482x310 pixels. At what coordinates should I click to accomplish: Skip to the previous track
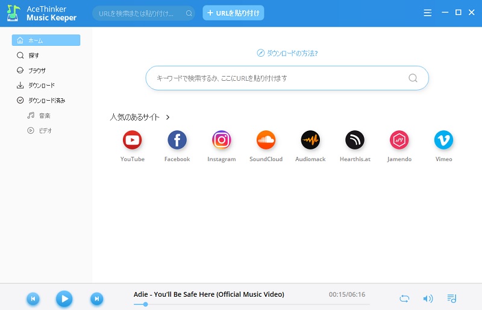(x=33, y=299)
